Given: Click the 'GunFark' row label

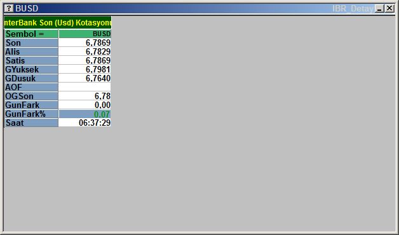Looking at the screenshot, I should (32, 105).
